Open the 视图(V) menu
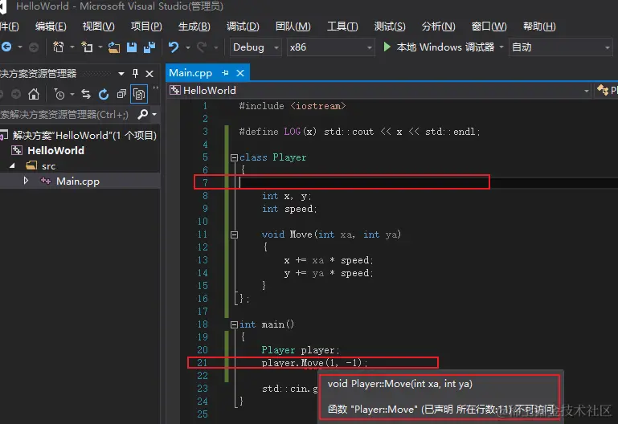This screenshot has height=424, width=618. pyautogui.click(x=98, y=26)
